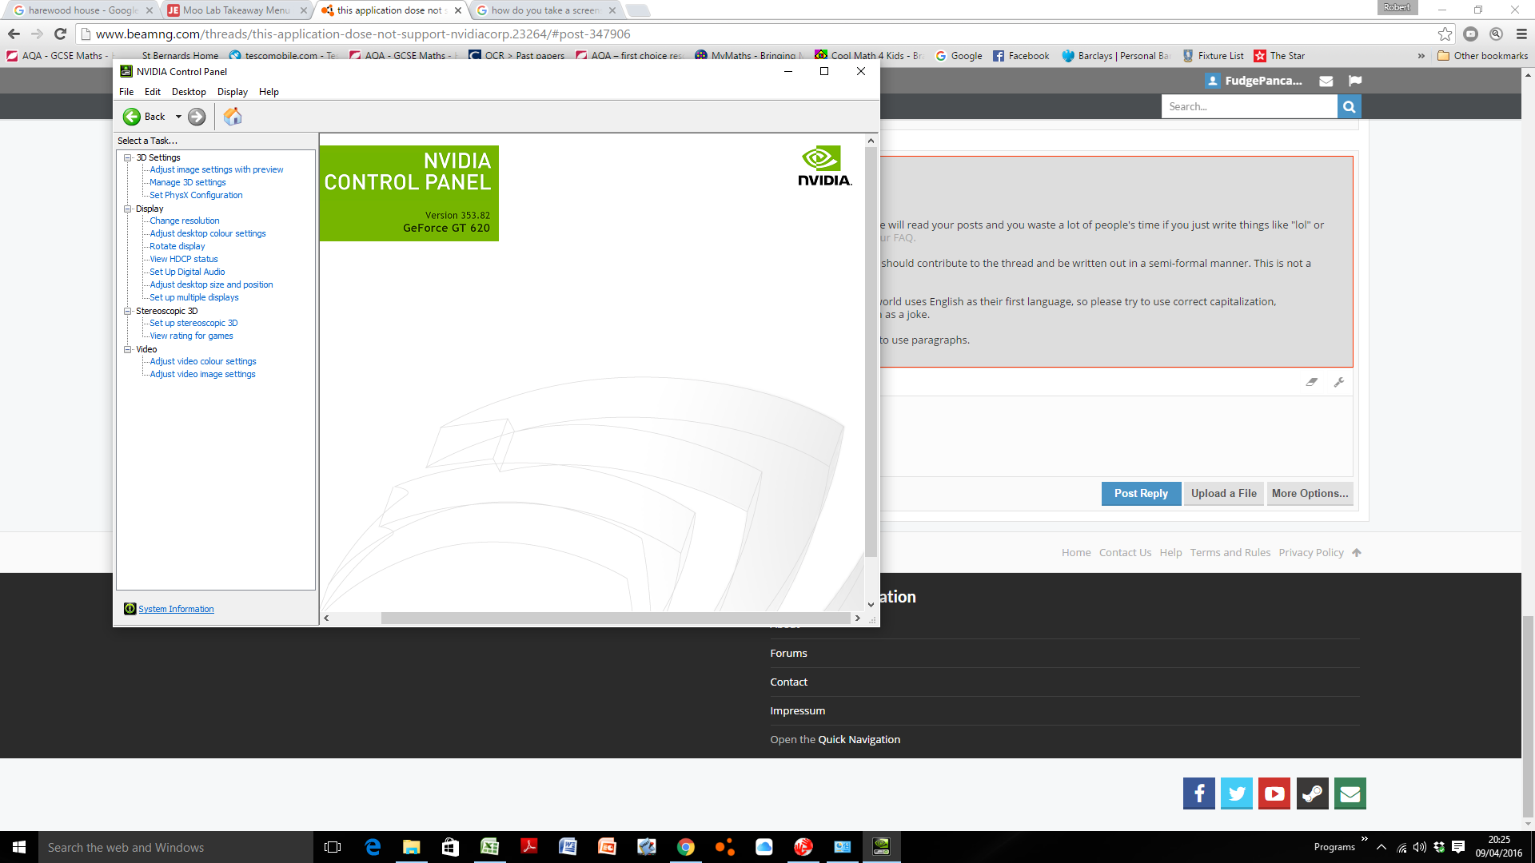Open the Desktop menu
1535x863 pixels.
click(189, 92)
